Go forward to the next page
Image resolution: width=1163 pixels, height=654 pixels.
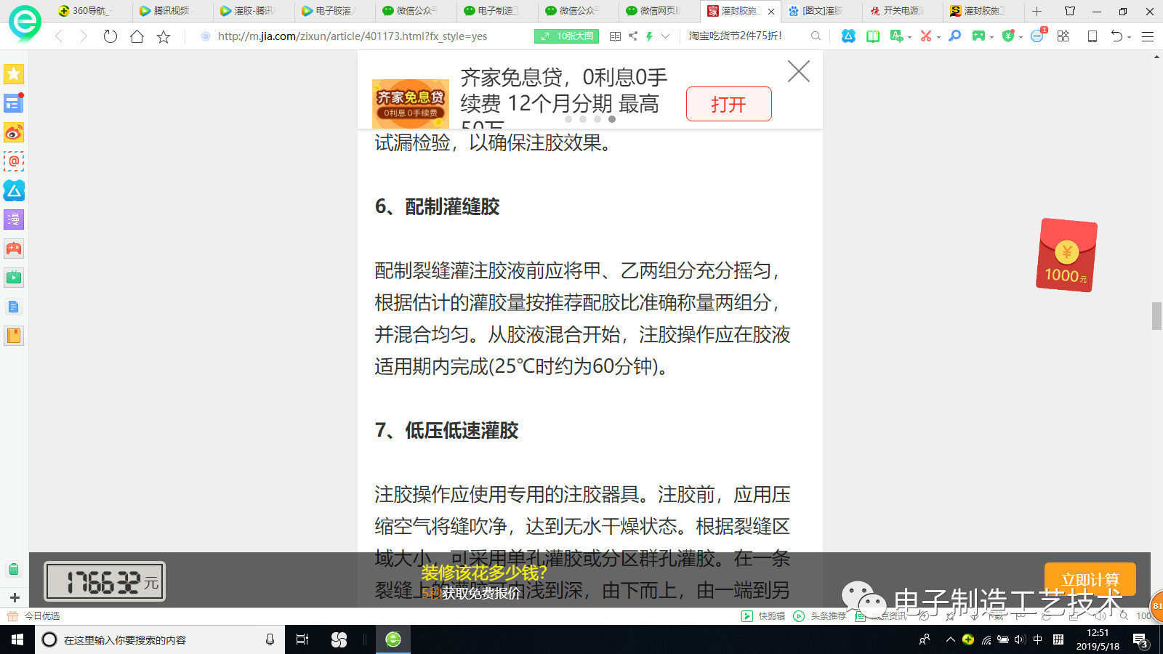[84, 36]
